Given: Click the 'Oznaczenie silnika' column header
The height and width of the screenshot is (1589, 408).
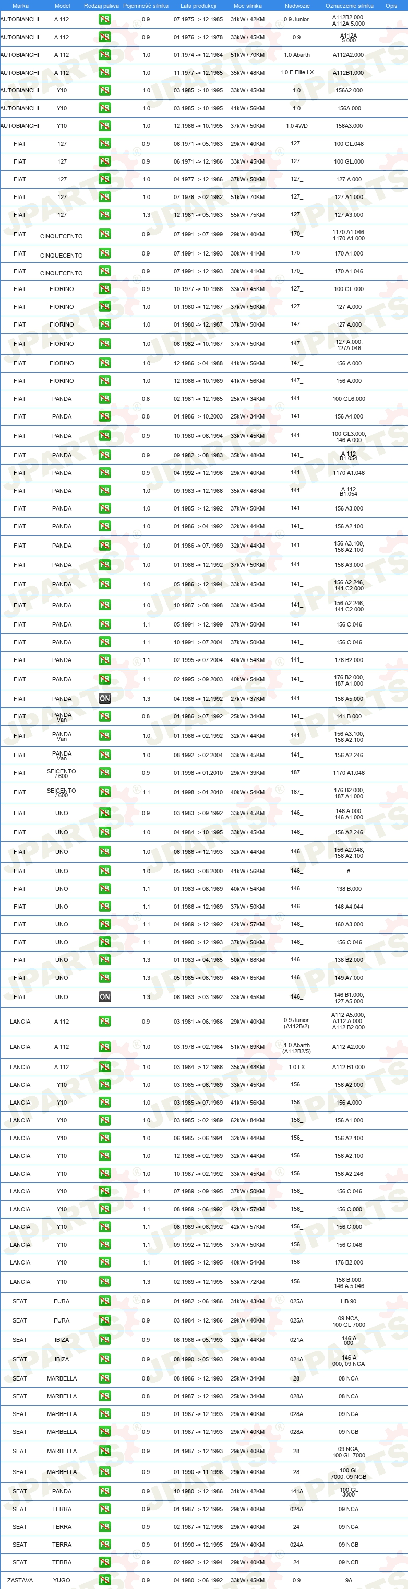Looking at the screenshot, I should point(350,6).
